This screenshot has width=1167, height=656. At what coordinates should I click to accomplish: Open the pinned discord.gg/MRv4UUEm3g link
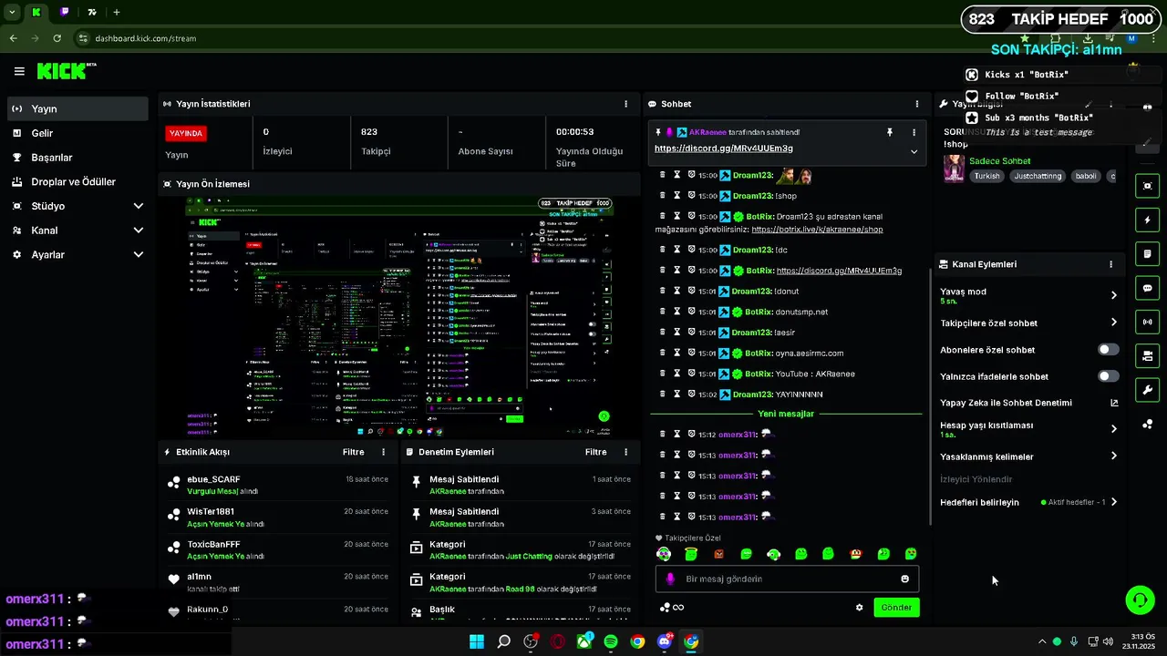click(x=723, y=149)
